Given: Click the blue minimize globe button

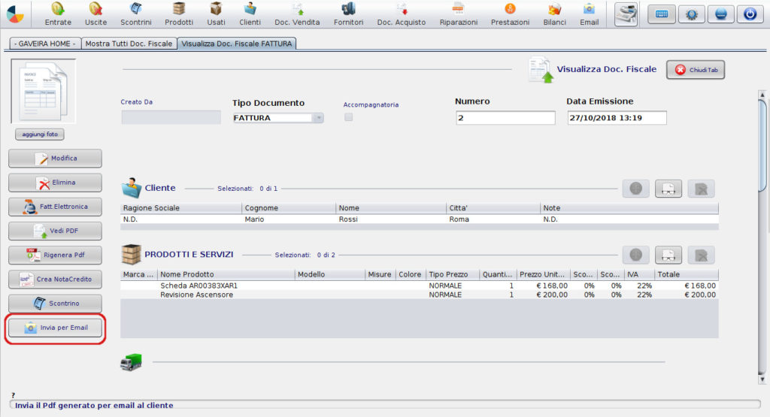Looking at the screenshot, I should (721, 14).
